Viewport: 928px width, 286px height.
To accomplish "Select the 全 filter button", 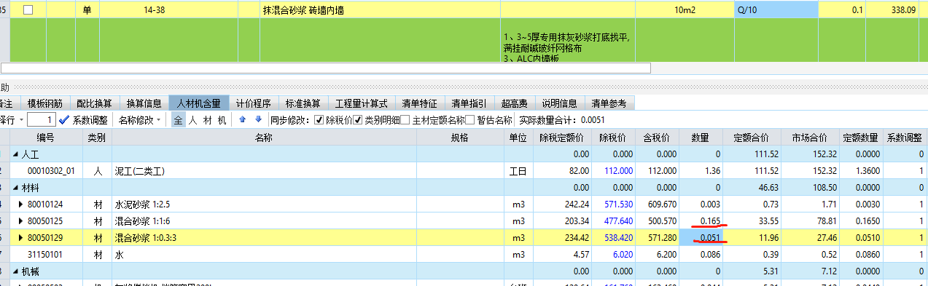I will [178, 120].
